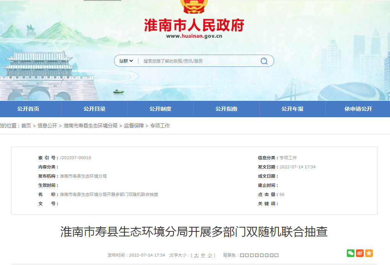This screenshot has height=265, width=390.
Task: Click inside the policy search input field
Action: 191,61
